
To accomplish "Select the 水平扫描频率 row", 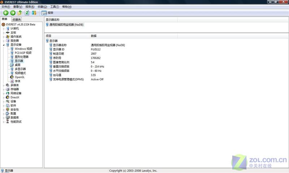I will (x=61, y=71).
